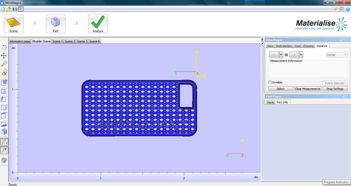The height and width of the screenshot is (186, 351).
Task: Click the Unzoom all tool
Action: point(4,73)
